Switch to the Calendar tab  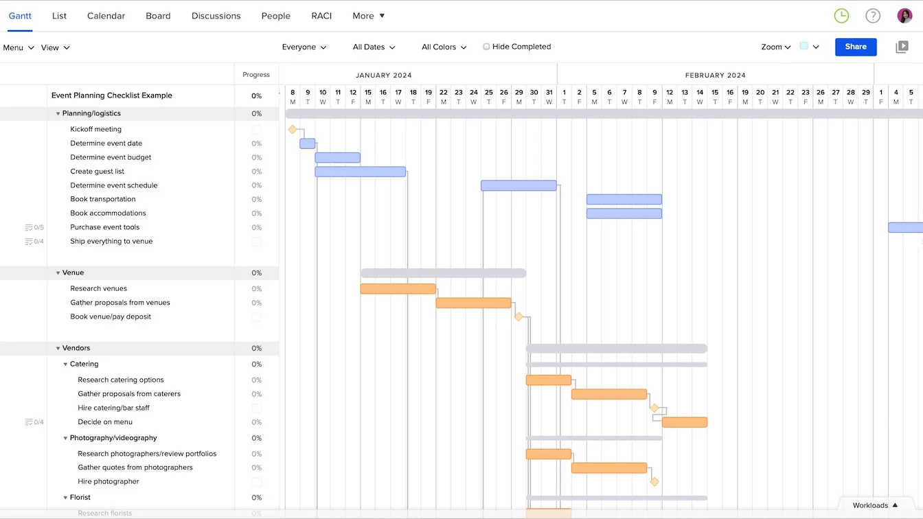point(106,15)
